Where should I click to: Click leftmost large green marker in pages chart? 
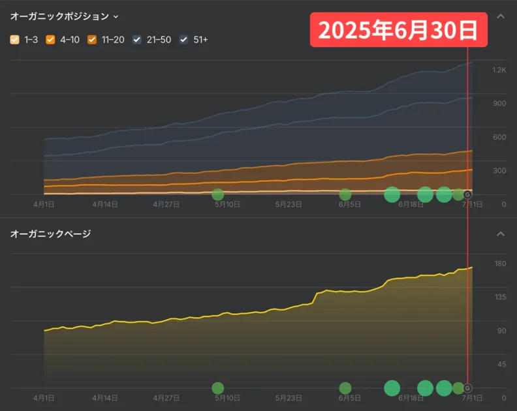click(392, 388)
